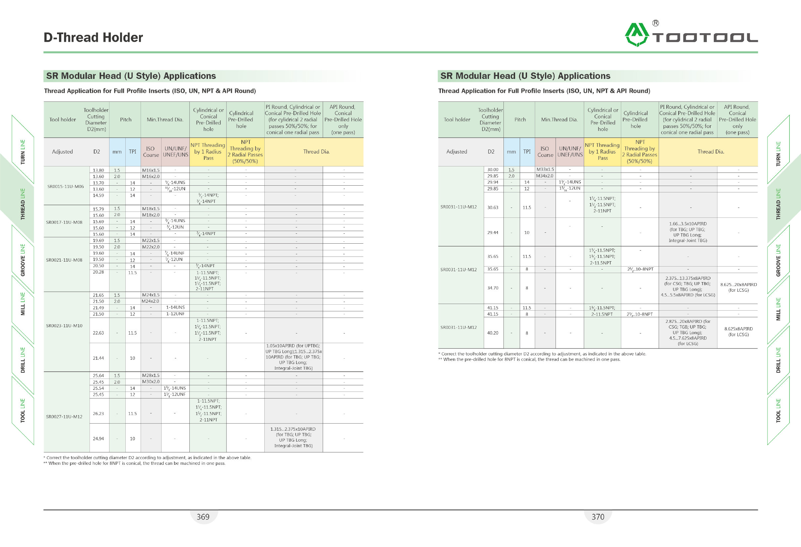Click D2 value 30.63
The width and height of the screenshot is (801, 547).
pos(493,208)
